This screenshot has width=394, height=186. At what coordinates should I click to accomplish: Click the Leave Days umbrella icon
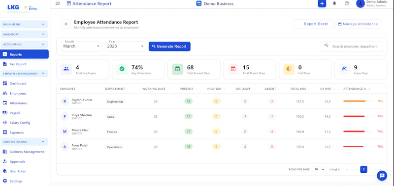click(x=344, y=69)
